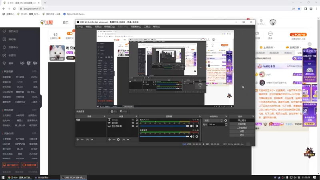Move the scene up in OBS
The image size is (320, 180).
click(87, 140)
